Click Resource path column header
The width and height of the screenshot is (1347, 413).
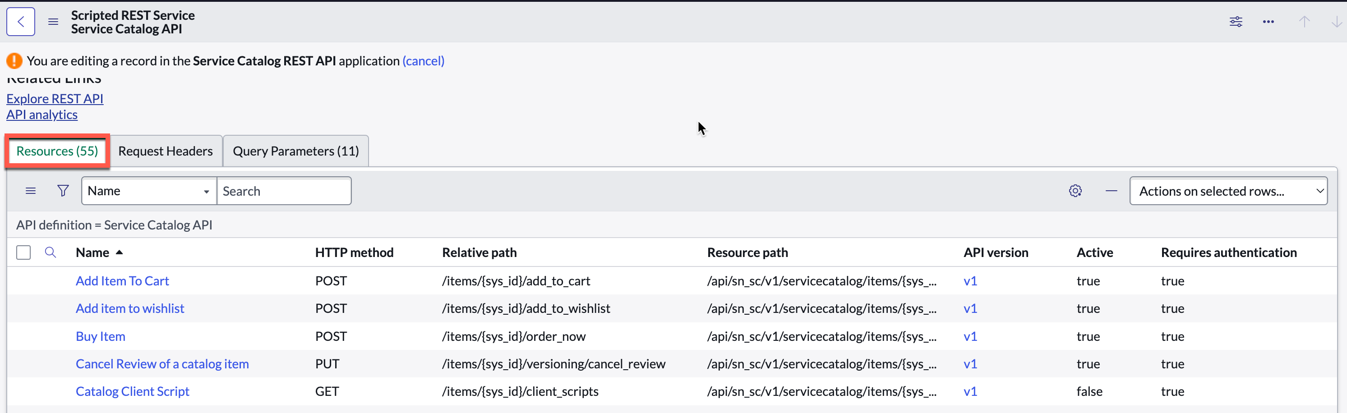(747, 252)
